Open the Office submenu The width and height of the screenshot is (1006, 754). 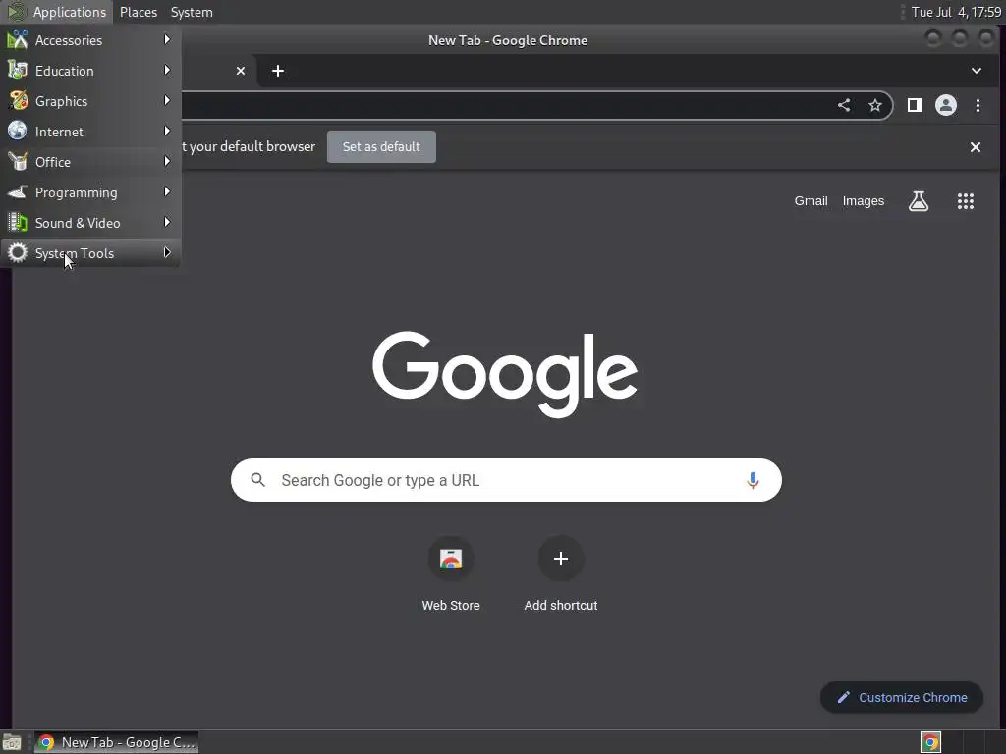(x=90, y=162)
